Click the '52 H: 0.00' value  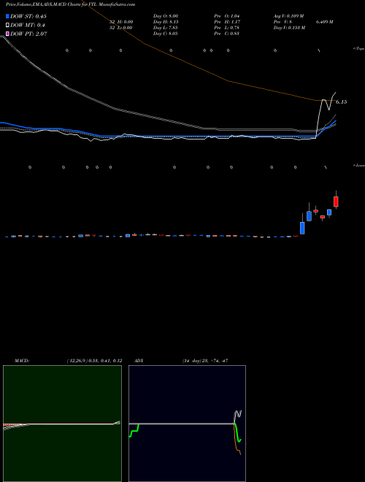point(121,22)
